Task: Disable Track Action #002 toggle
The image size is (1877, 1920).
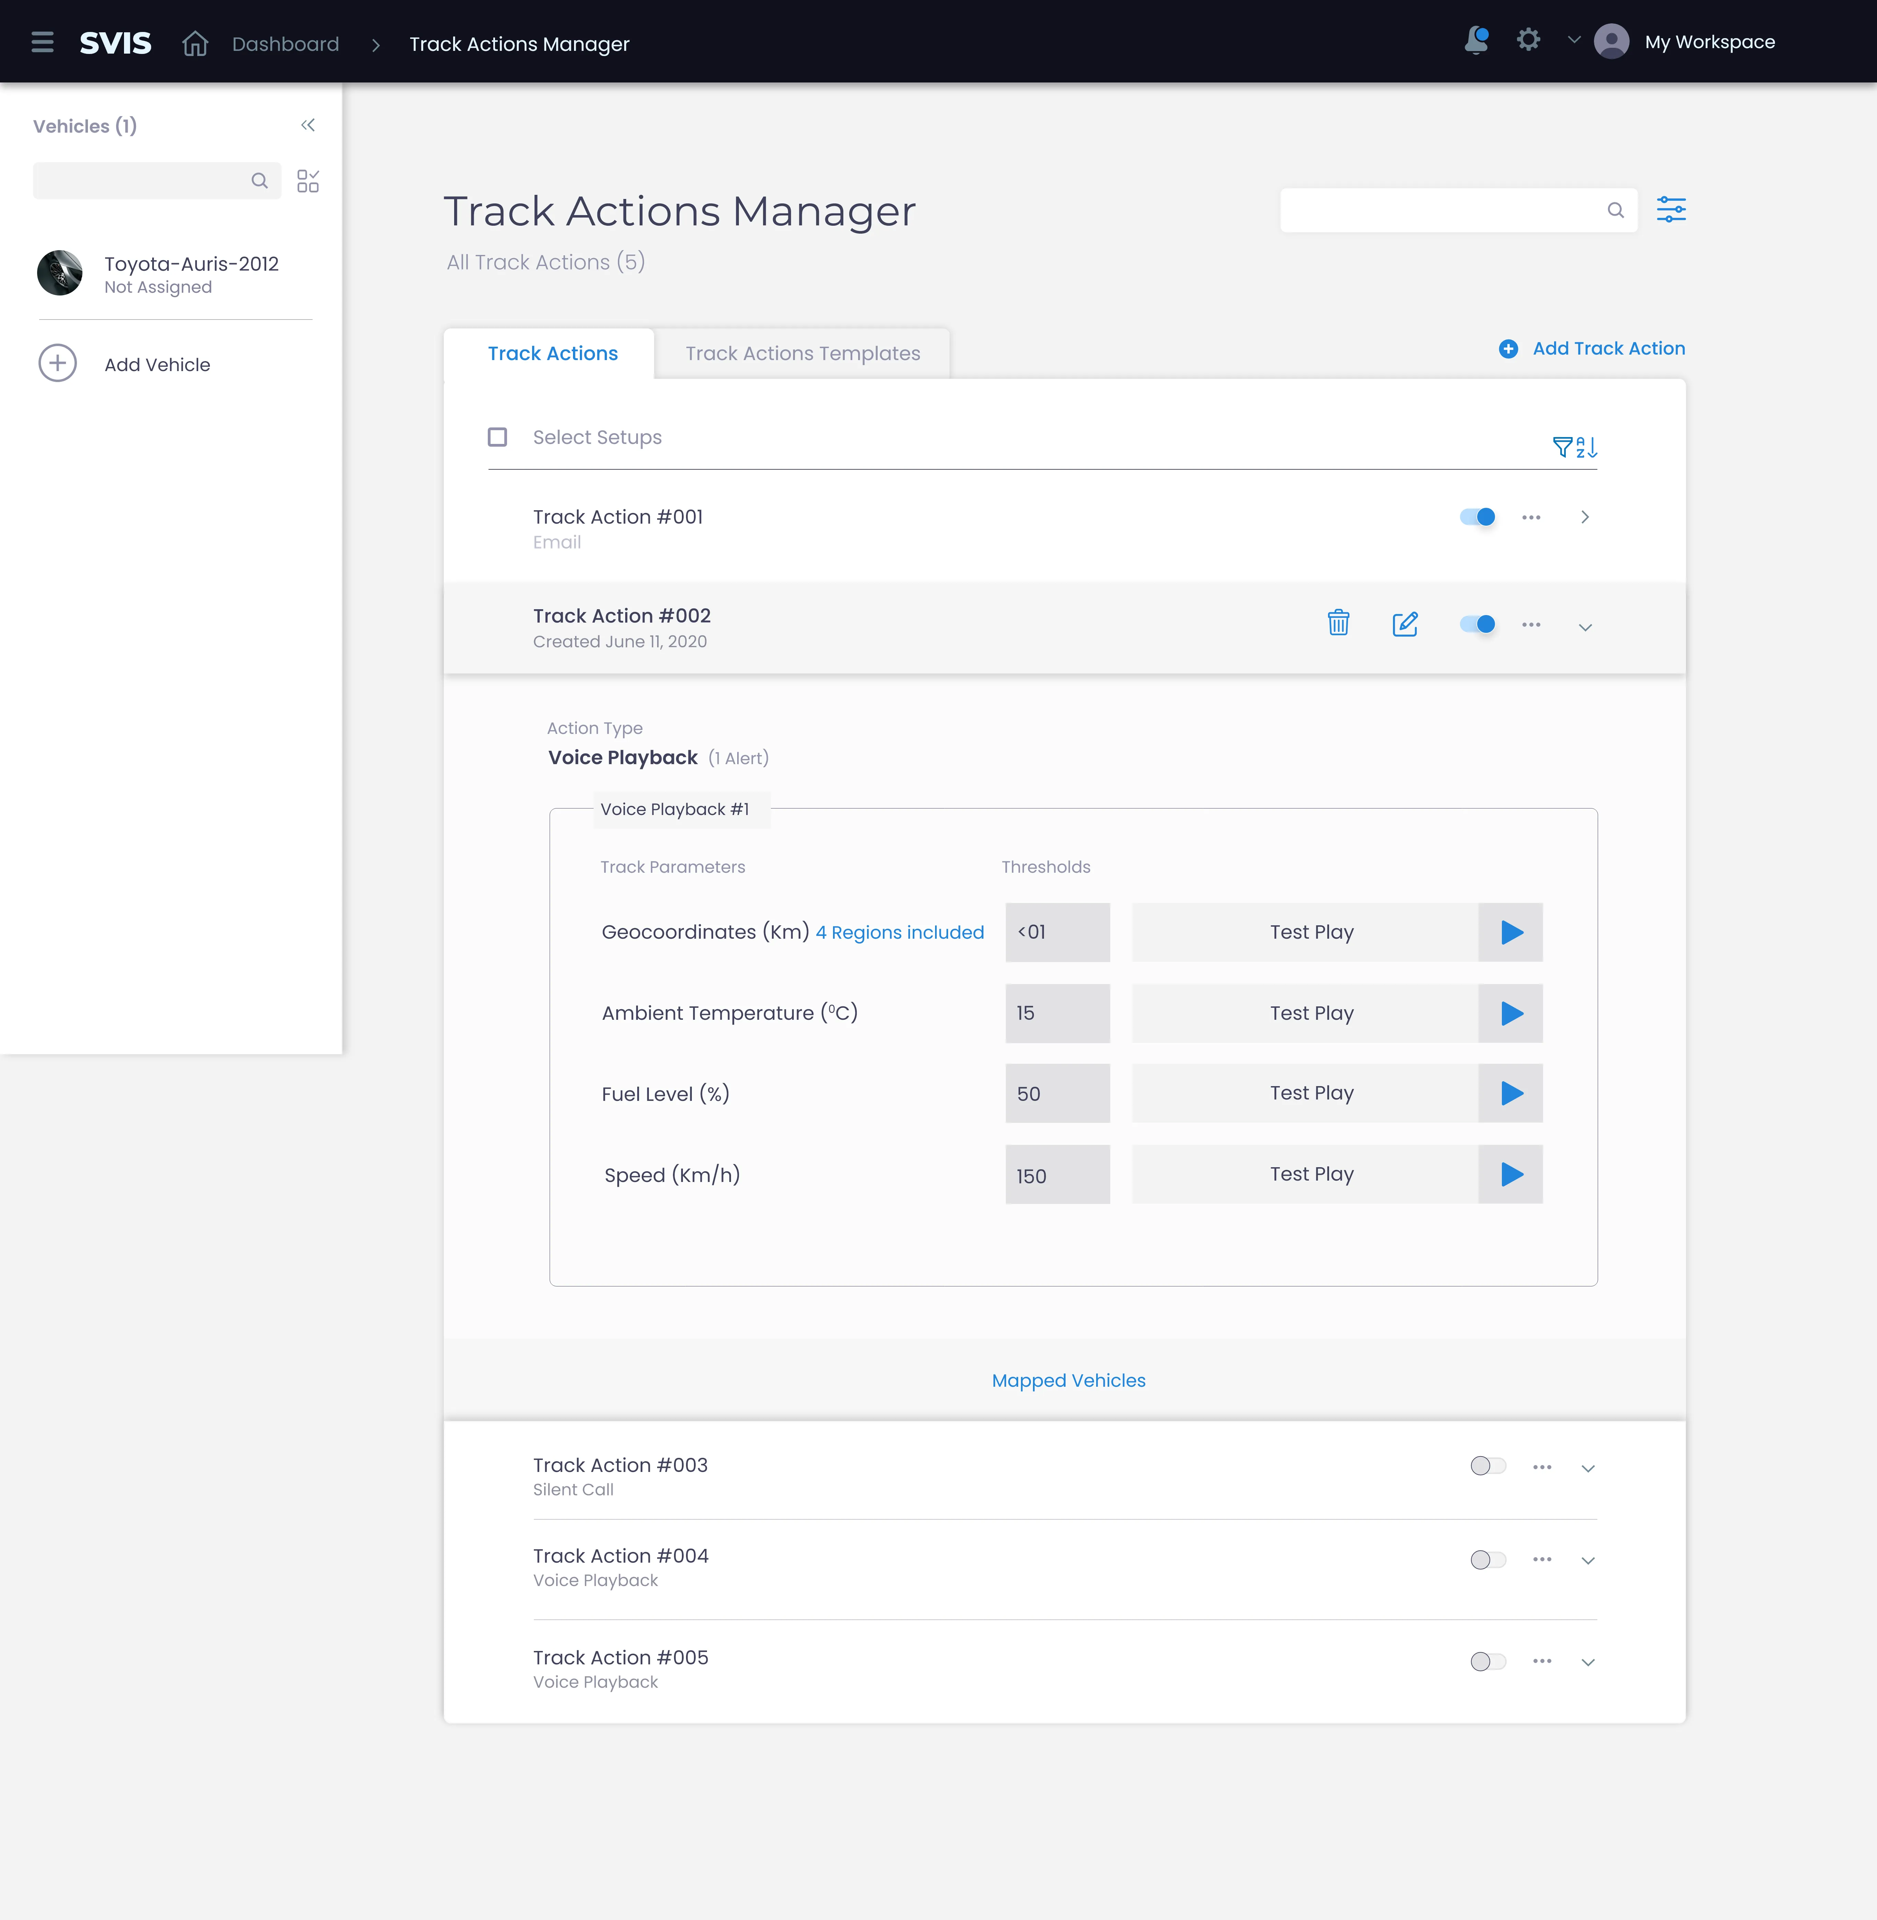Action: 1478,624
